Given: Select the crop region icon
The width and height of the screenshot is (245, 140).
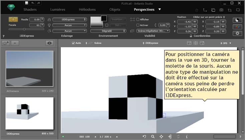Looking at the screenshot, I should point(230,10).
